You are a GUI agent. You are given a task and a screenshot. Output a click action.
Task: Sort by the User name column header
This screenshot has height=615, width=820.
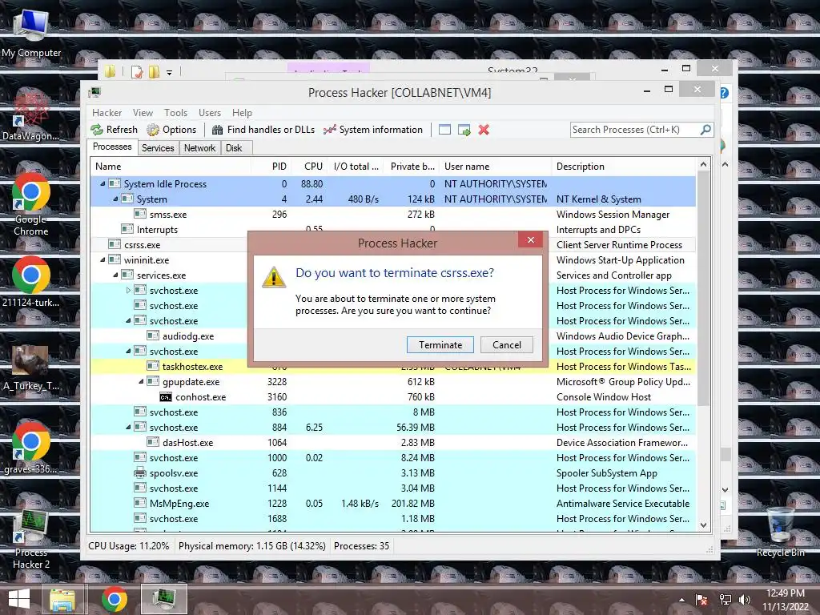(x=495, y=167)
